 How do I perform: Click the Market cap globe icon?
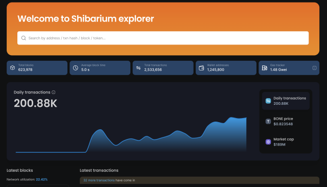pyautogui.click(x=268, y=142)
